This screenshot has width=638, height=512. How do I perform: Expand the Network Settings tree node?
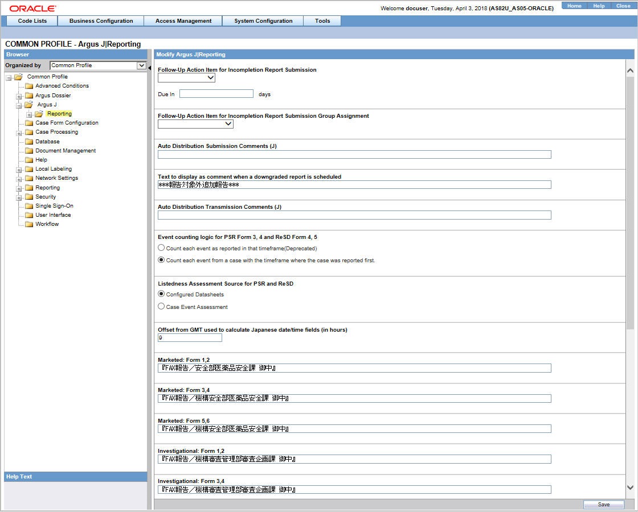(x=19, y=179)
